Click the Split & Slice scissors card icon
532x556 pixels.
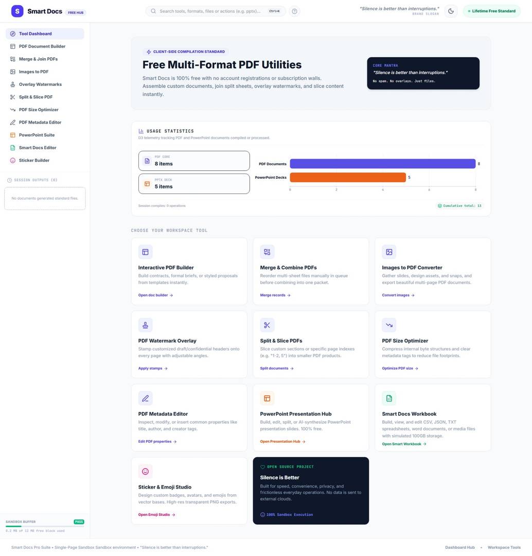coord(267,325)
